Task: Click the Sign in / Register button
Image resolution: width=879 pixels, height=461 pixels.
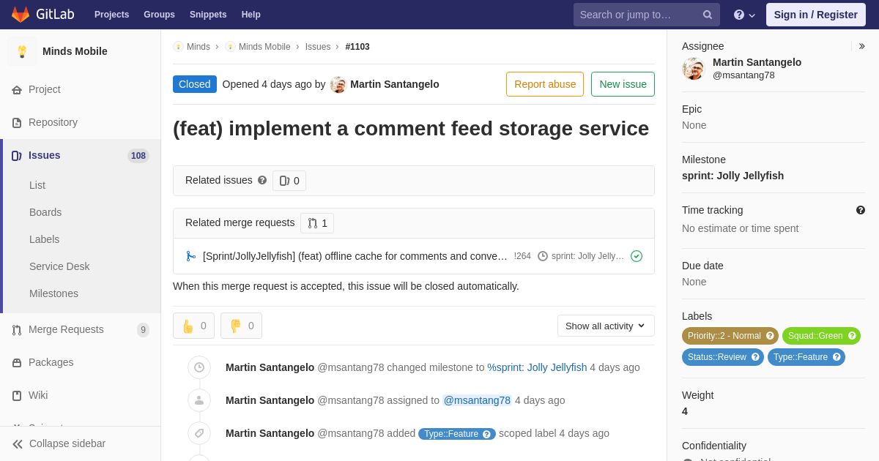Action: click(x=815, y=15)
